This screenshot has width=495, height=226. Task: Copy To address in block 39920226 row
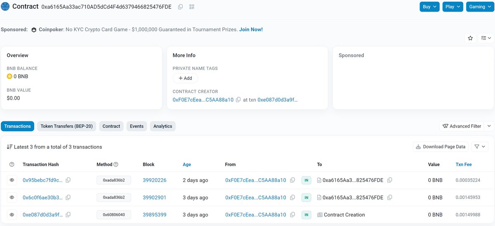389,180
